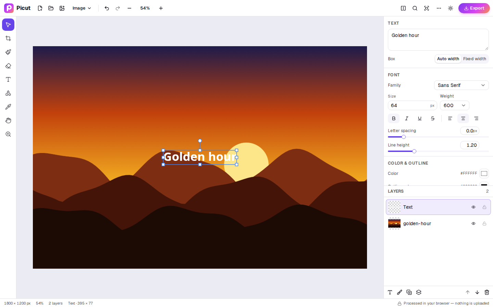Open the Image menu dropdown
The width and height of the screenshot is (493, 308).
82,8
